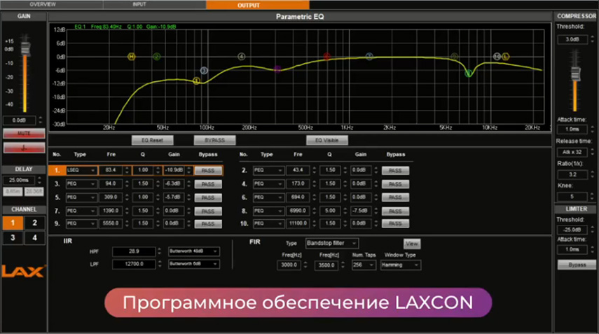Toggle PASS bypass for EQ band 6
The height and width of the screenshot is (334, 599).
click(x=395, y=197)
